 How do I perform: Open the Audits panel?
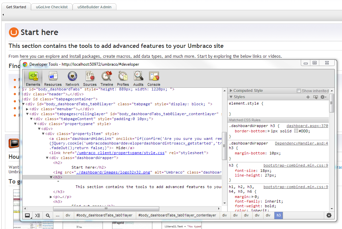click(139, 79)
